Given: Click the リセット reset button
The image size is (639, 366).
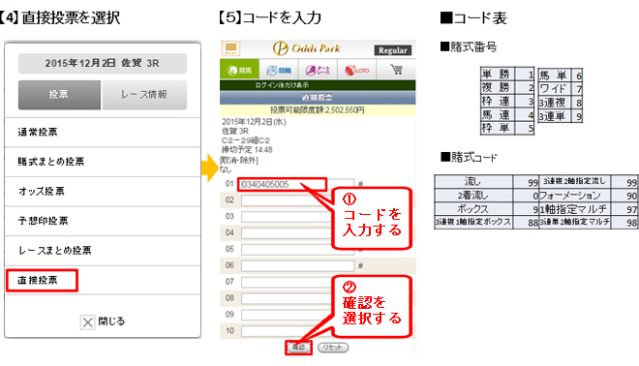Looking at the screenshot, I should (332, 348).
